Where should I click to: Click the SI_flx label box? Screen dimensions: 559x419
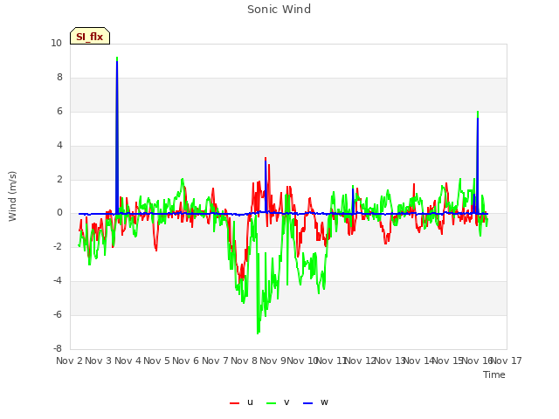[x=90, y=36]
